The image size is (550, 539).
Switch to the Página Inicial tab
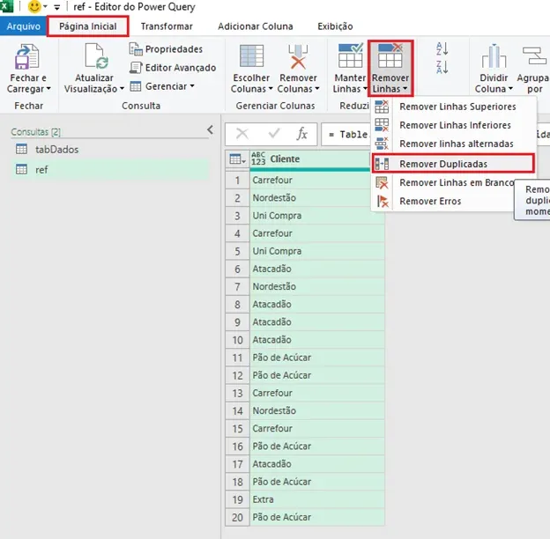pyautogui.click(x=87, y=26)
